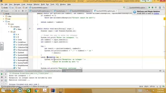Open the File menu
166x93 pixels.
(2, 4)
